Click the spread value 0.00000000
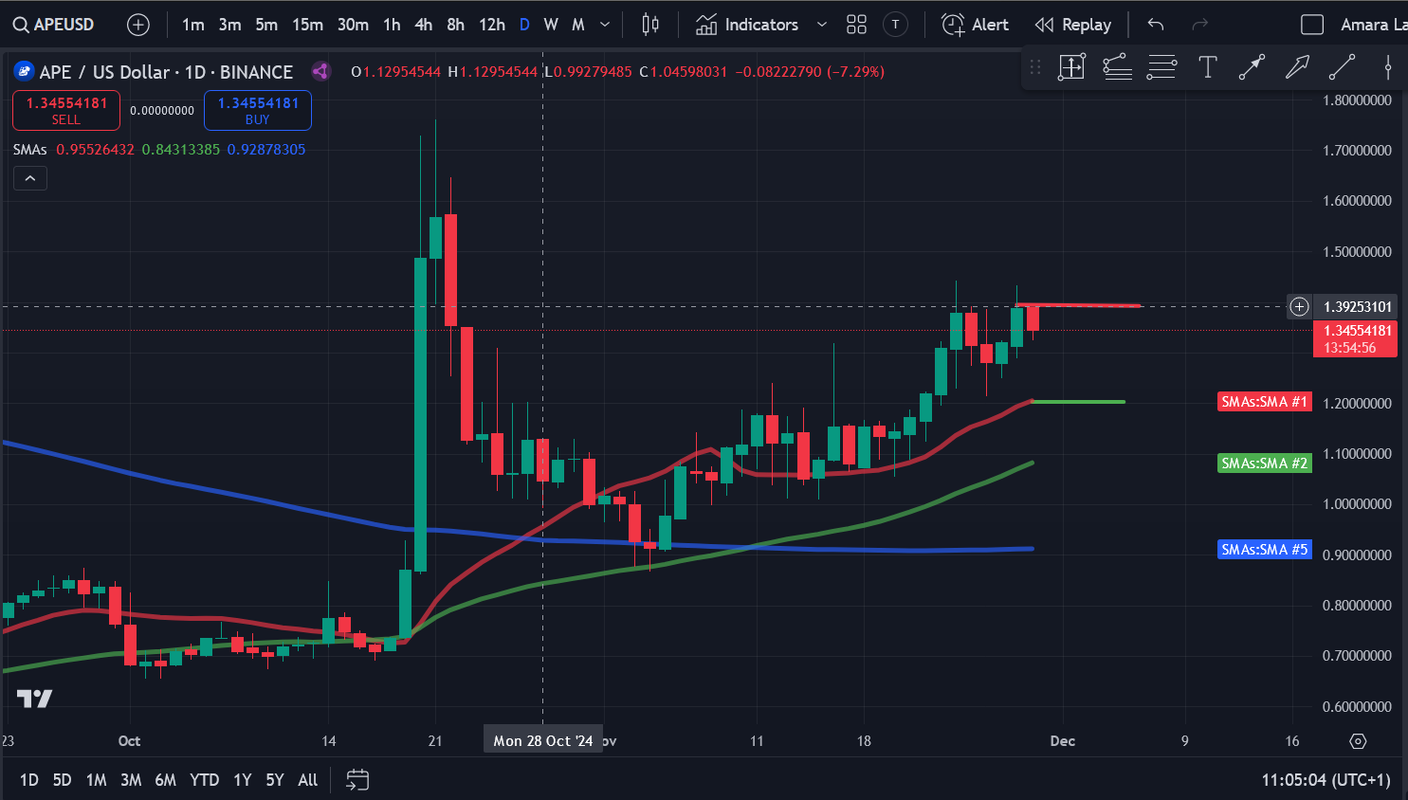 pyautogui.click(x=162, y=111)
